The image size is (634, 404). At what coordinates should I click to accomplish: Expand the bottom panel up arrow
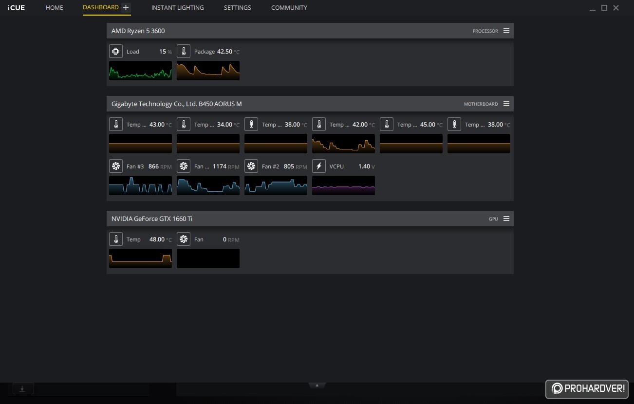click(317, 386)
